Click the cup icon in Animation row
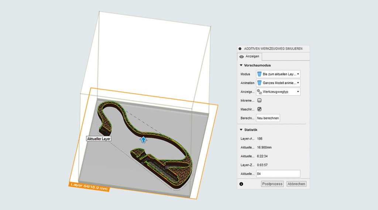 tap(259, 83)
